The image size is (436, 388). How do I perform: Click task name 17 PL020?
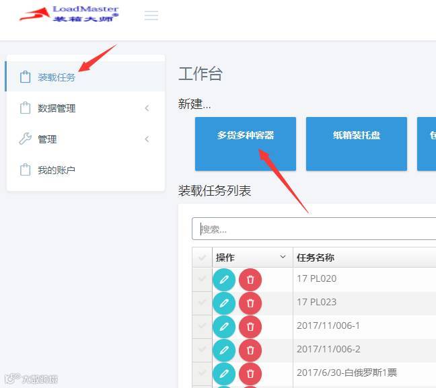[x=317, y=278]
